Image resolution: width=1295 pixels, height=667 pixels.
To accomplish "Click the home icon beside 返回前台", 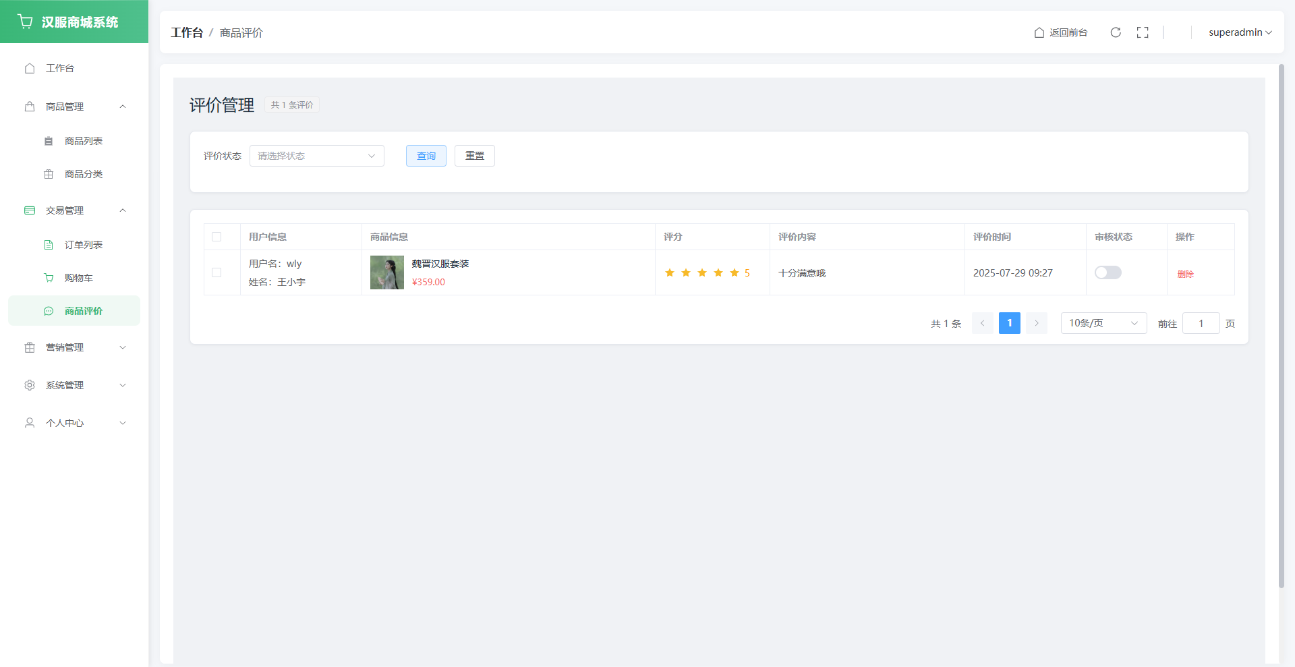I will coord(1039,32).
